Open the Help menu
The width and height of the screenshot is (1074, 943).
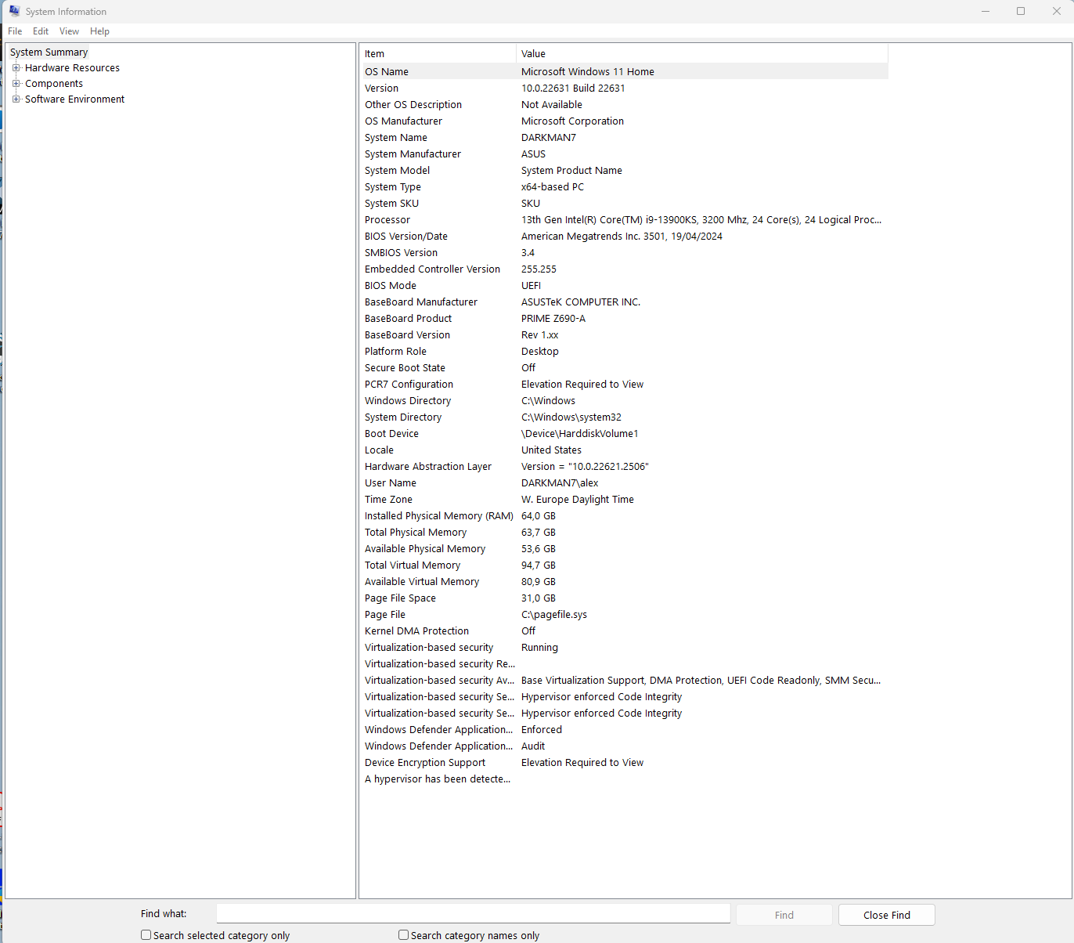point(99,31)
